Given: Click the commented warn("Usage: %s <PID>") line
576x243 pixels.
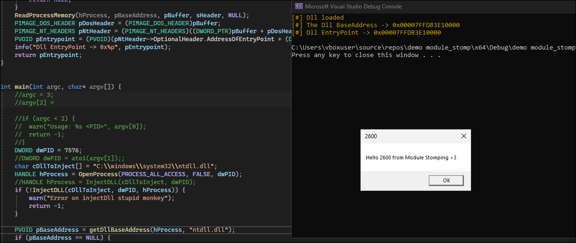Looking at the screenshot, I should 80,127.
